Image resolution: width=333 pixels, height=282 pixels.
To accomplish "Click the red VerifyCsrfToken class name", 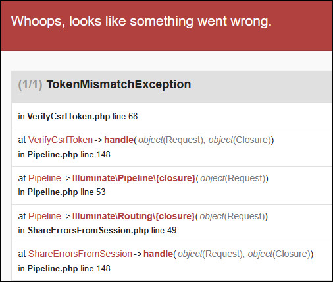I will tap(61, 140).
